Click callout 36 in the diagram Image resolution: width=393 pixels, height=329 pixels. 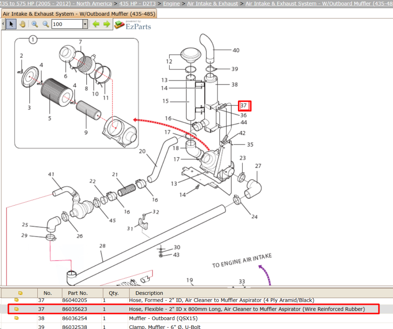(243, 115)
